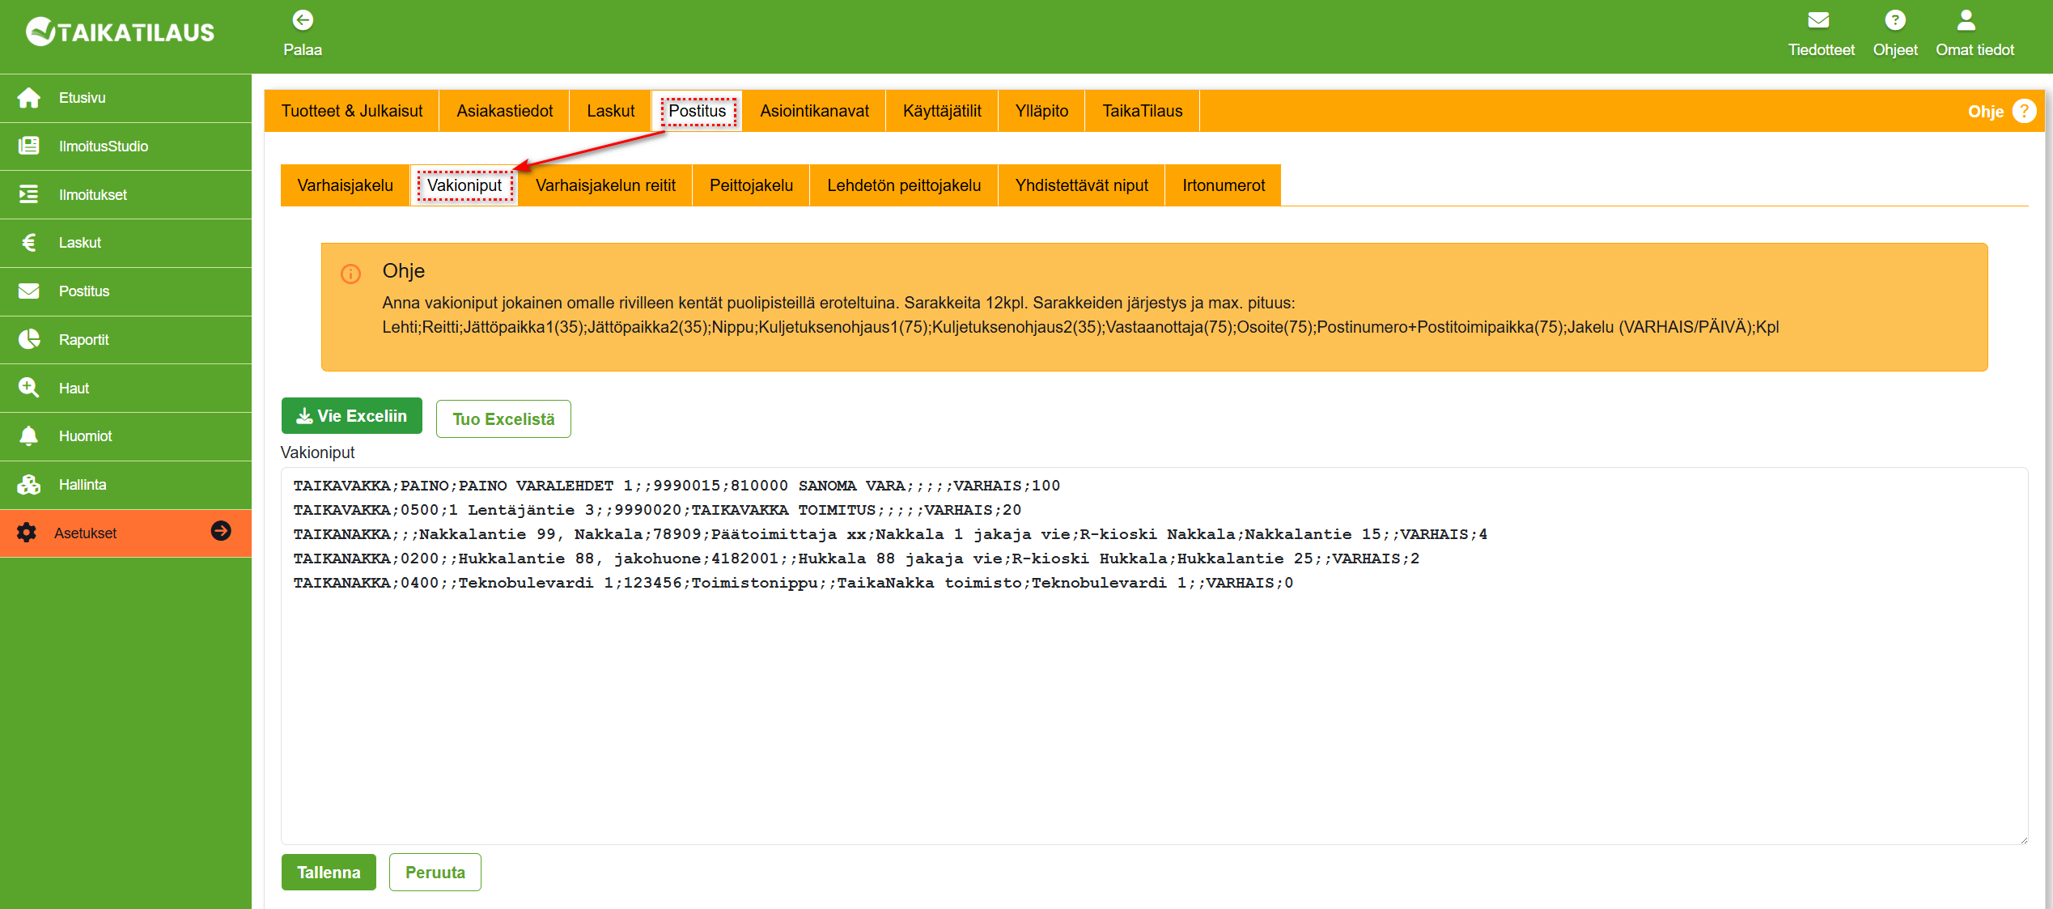Open IlmoitusStudio newspaper icon in sidebar
Image resolution: width=2053 pixels, height=909 pixels.
(29, 147)
